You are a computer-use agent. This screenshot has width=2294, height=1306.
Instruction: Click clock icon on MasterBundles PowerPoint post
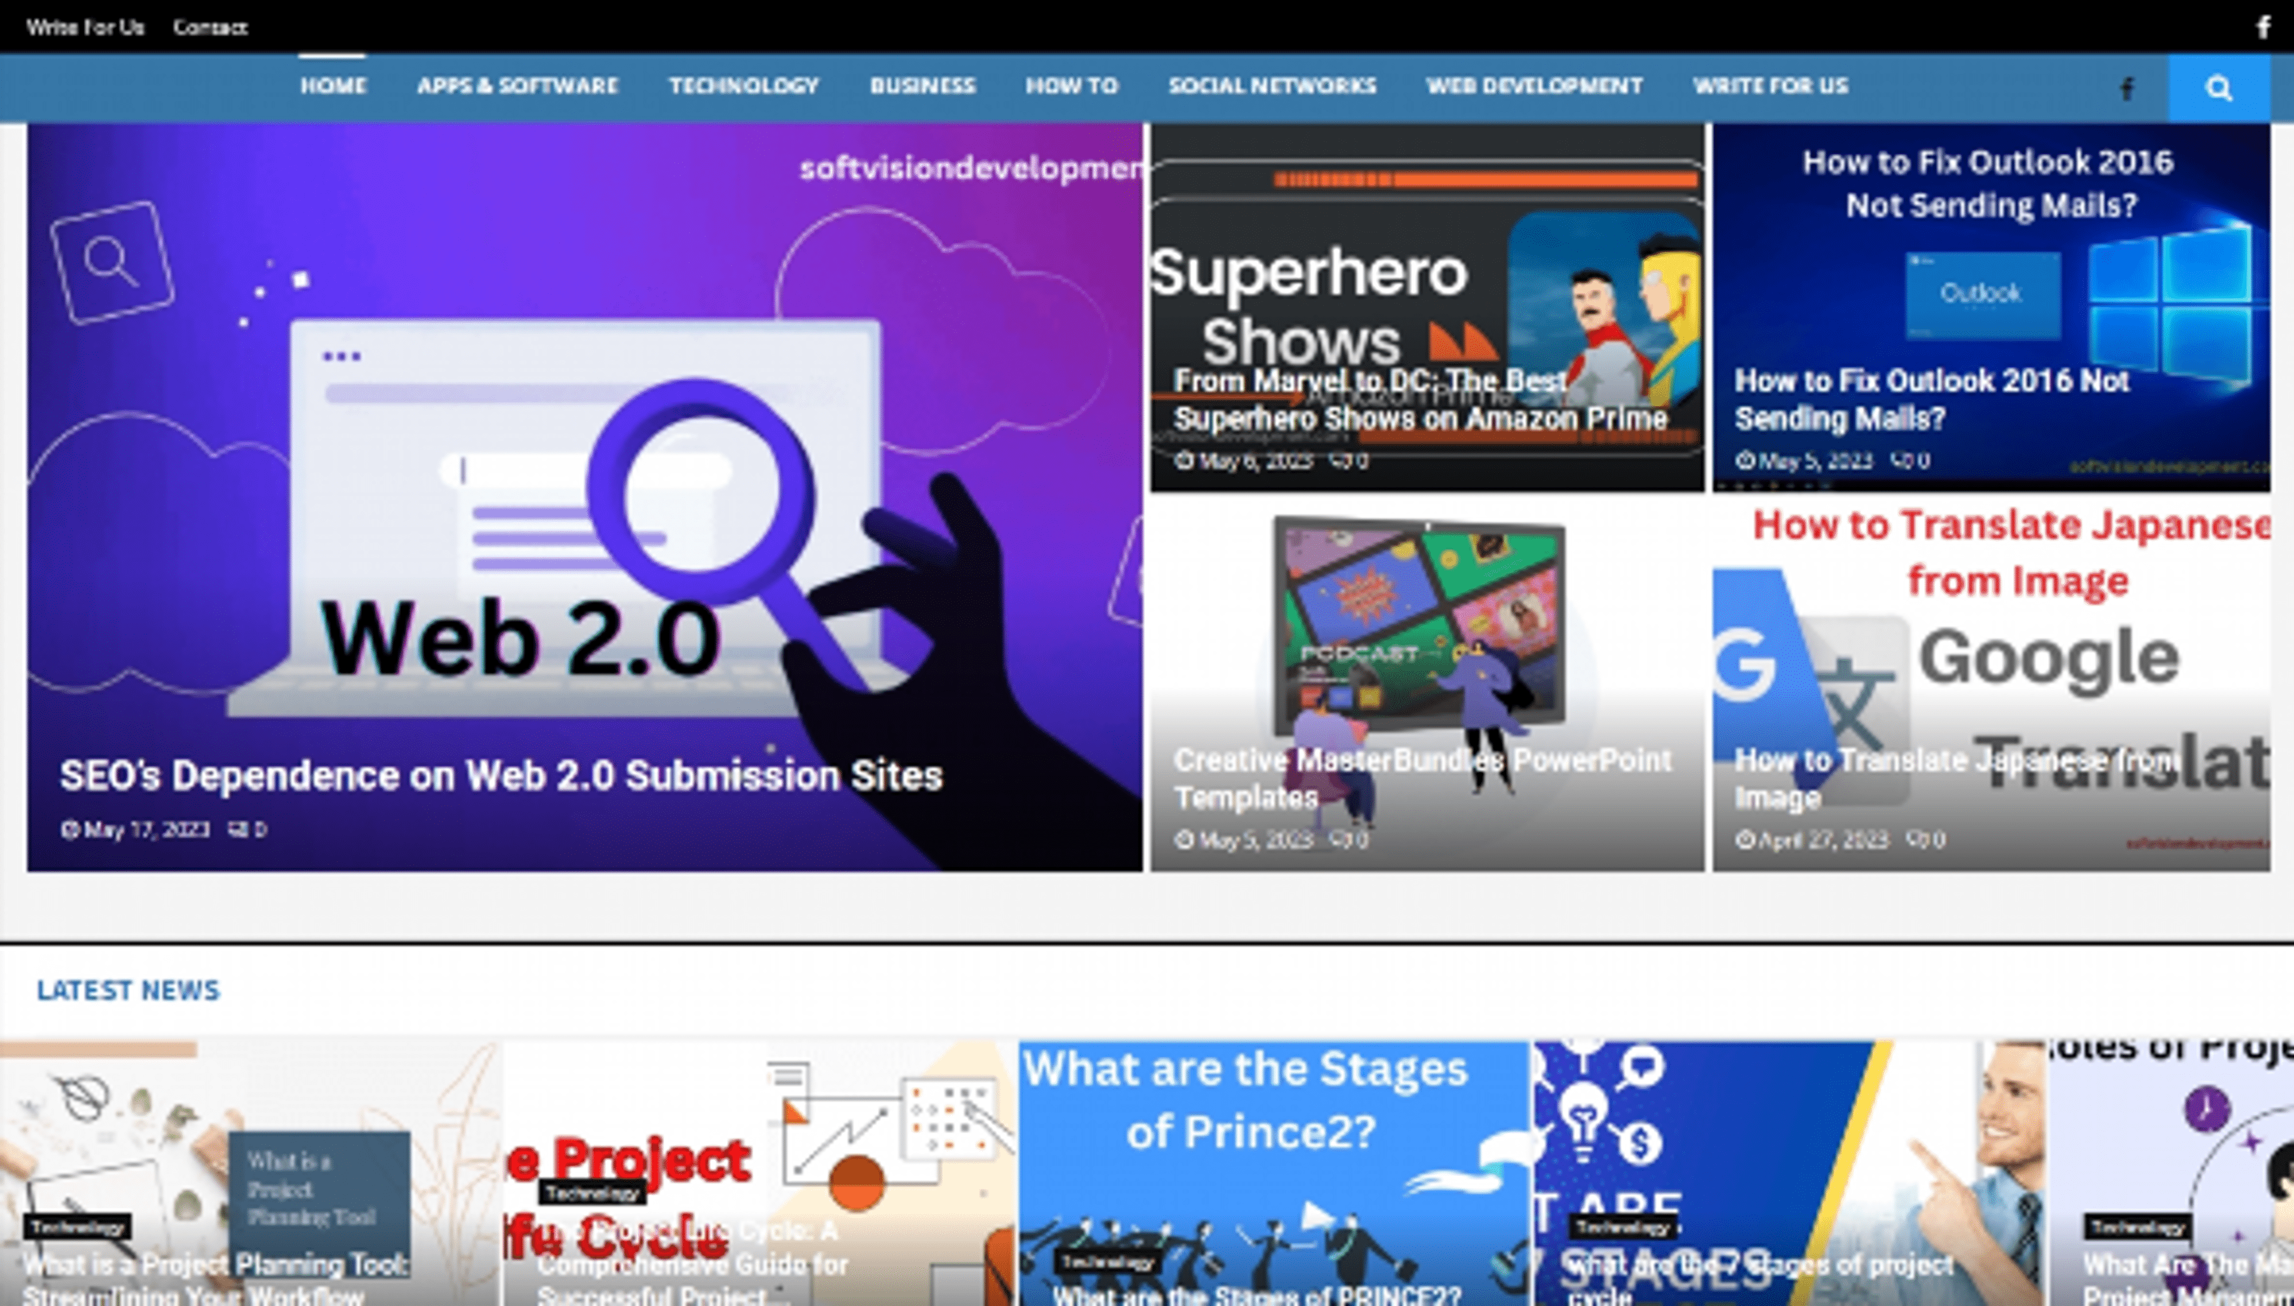coord(1184,841)
